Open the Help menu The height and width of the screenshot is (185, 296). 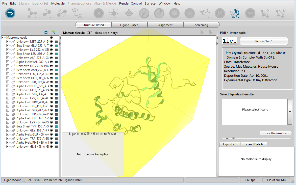pyautogui.click(x=177, y=3)
